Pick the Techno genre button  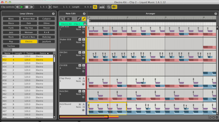(11, 46)
